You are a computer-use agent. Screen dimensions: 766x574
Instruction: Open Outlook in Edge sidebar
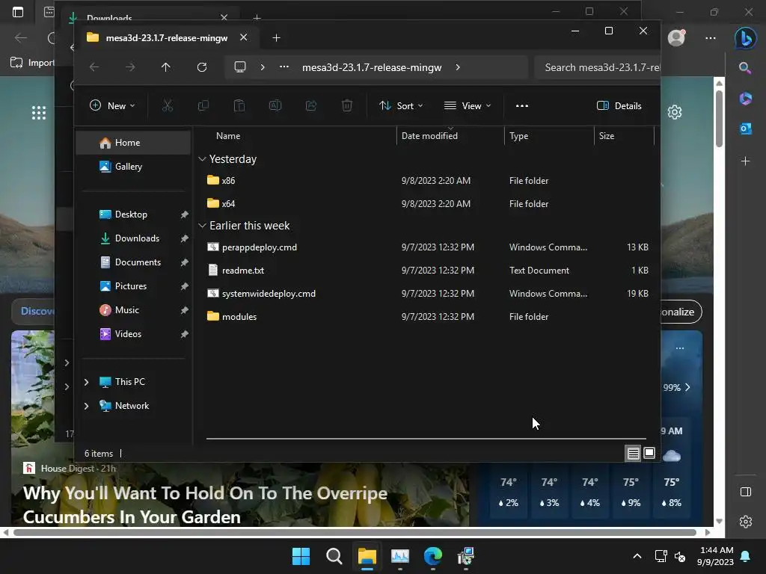(746, 129)
